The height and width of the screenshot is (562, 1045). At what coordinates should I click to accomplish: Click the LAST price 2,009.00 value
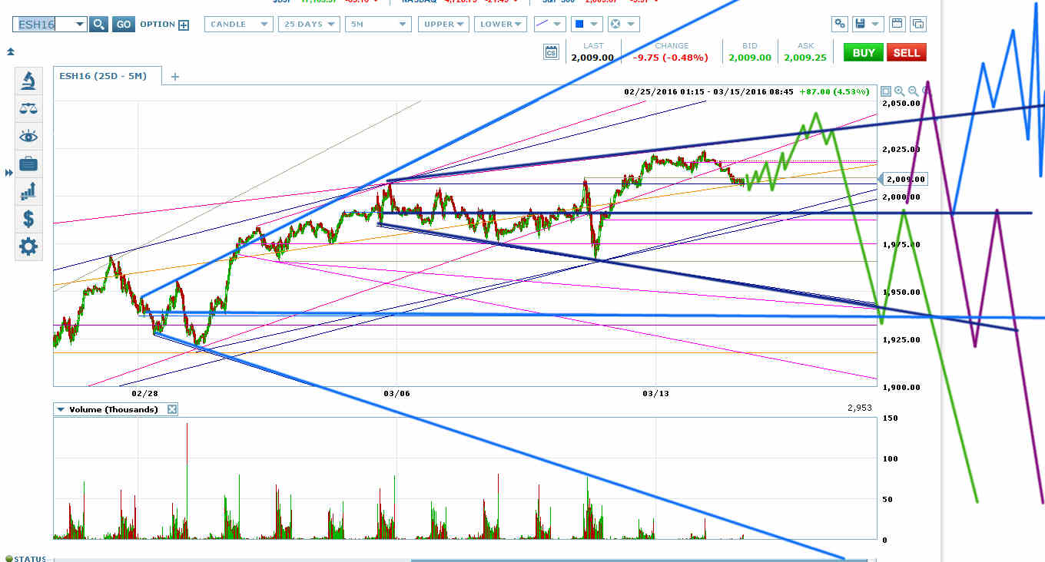coord(592,58)
